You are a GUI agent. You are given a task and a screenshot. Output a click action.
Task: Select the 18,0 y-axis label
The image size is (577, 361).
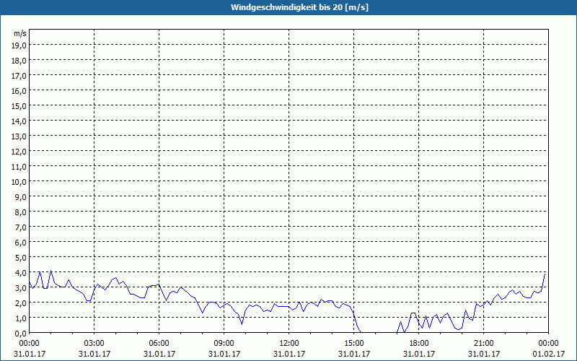tap(19, 60)
